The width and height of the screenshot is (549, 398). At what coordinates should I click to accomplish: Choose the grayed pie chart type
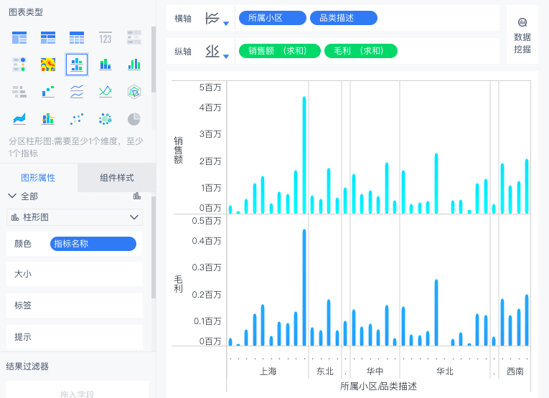point(134,119)
